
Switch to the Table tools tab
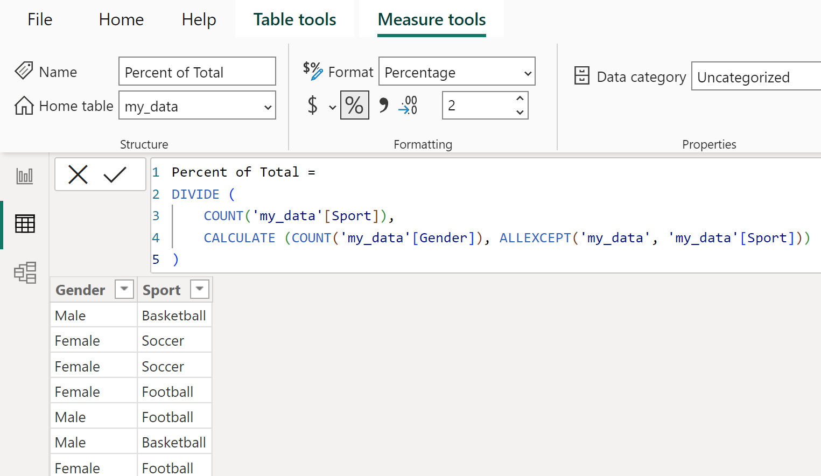click(294, 20)
